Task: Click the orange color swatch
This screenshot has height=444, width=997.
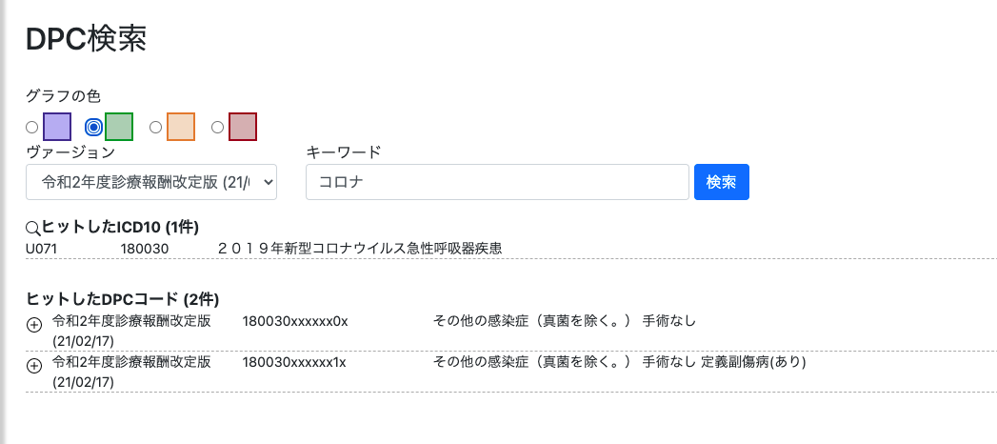Action: click(x=181, y=127)
